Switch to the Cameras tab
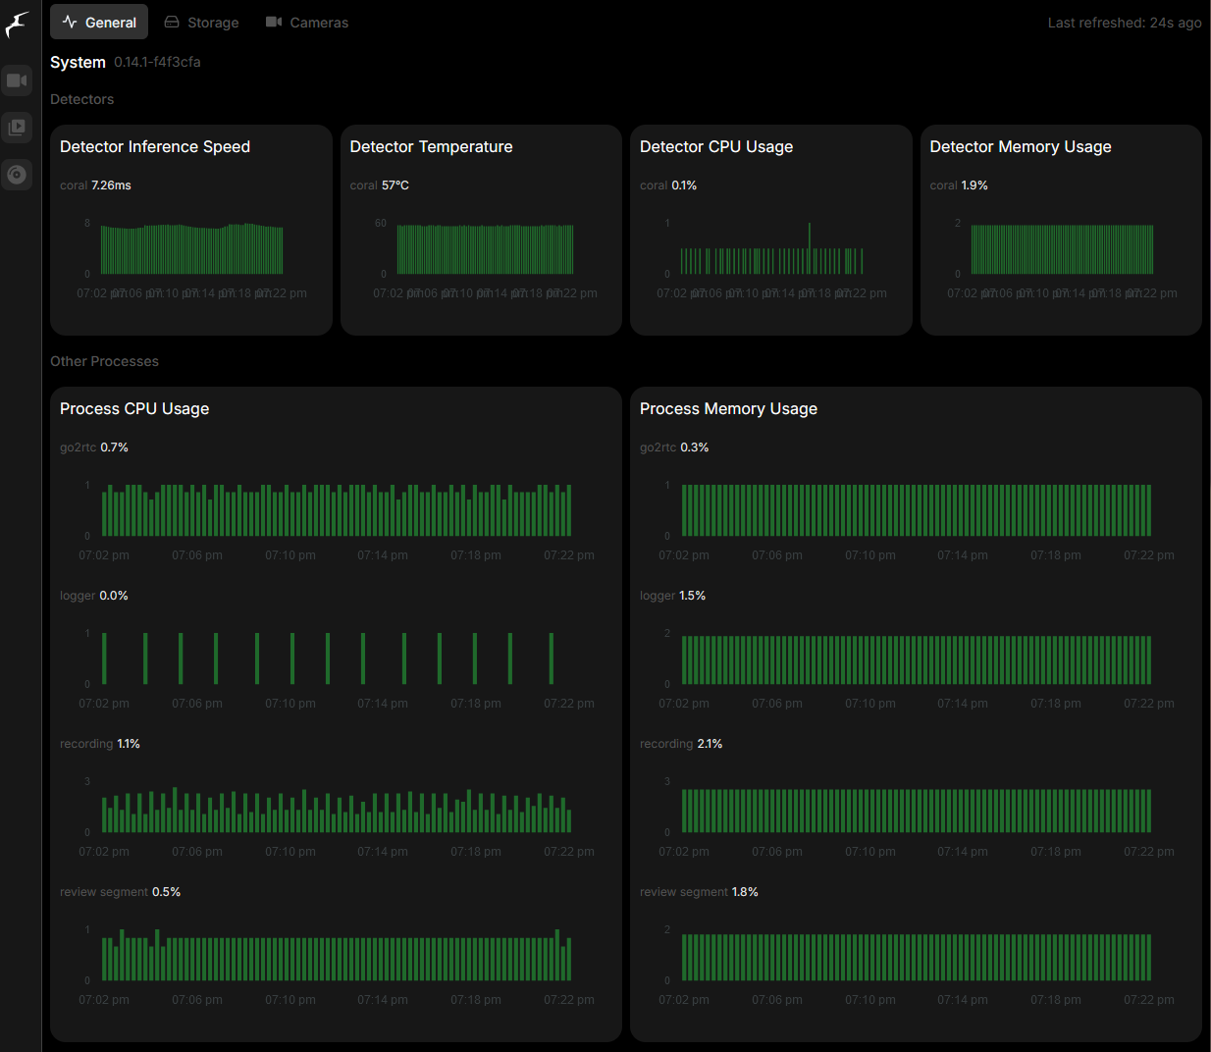 [x=307, y=22]
